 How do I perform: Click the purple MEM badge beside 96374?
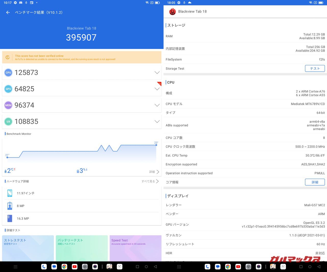(8, 105)
